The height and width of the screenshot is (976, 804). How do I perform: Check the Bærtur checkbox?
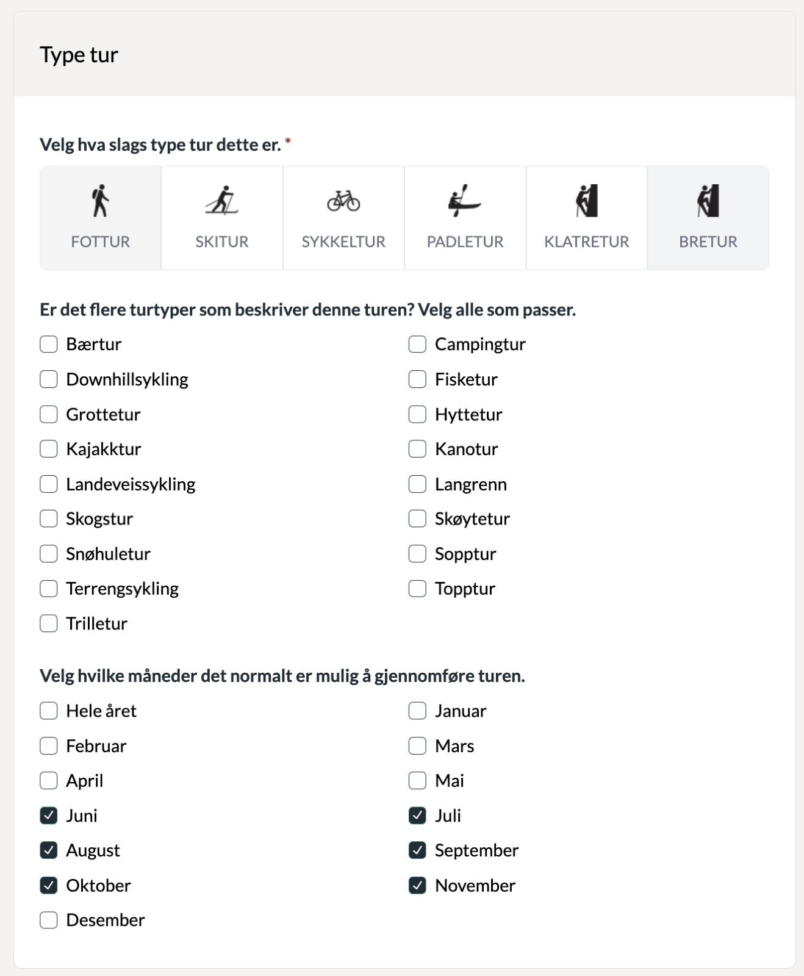click(49, 344)
